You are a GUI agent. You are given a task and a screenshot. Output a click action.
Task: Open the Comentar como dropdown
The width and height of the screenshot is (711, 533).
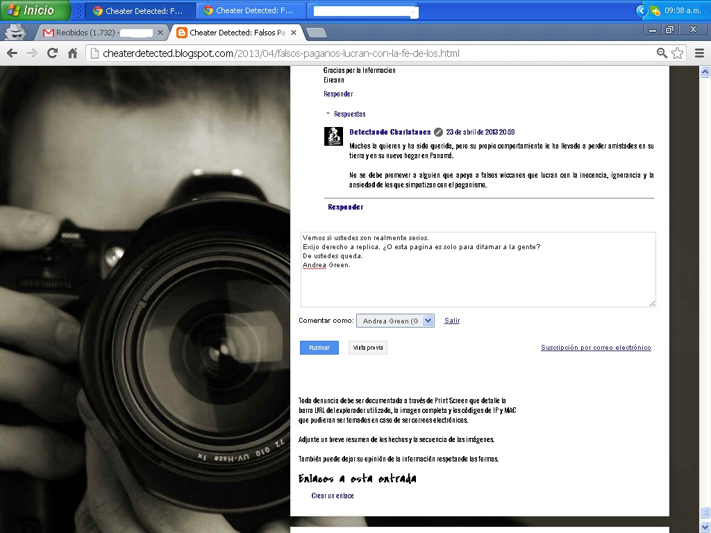pyautogui.click(x=395, y=321)
